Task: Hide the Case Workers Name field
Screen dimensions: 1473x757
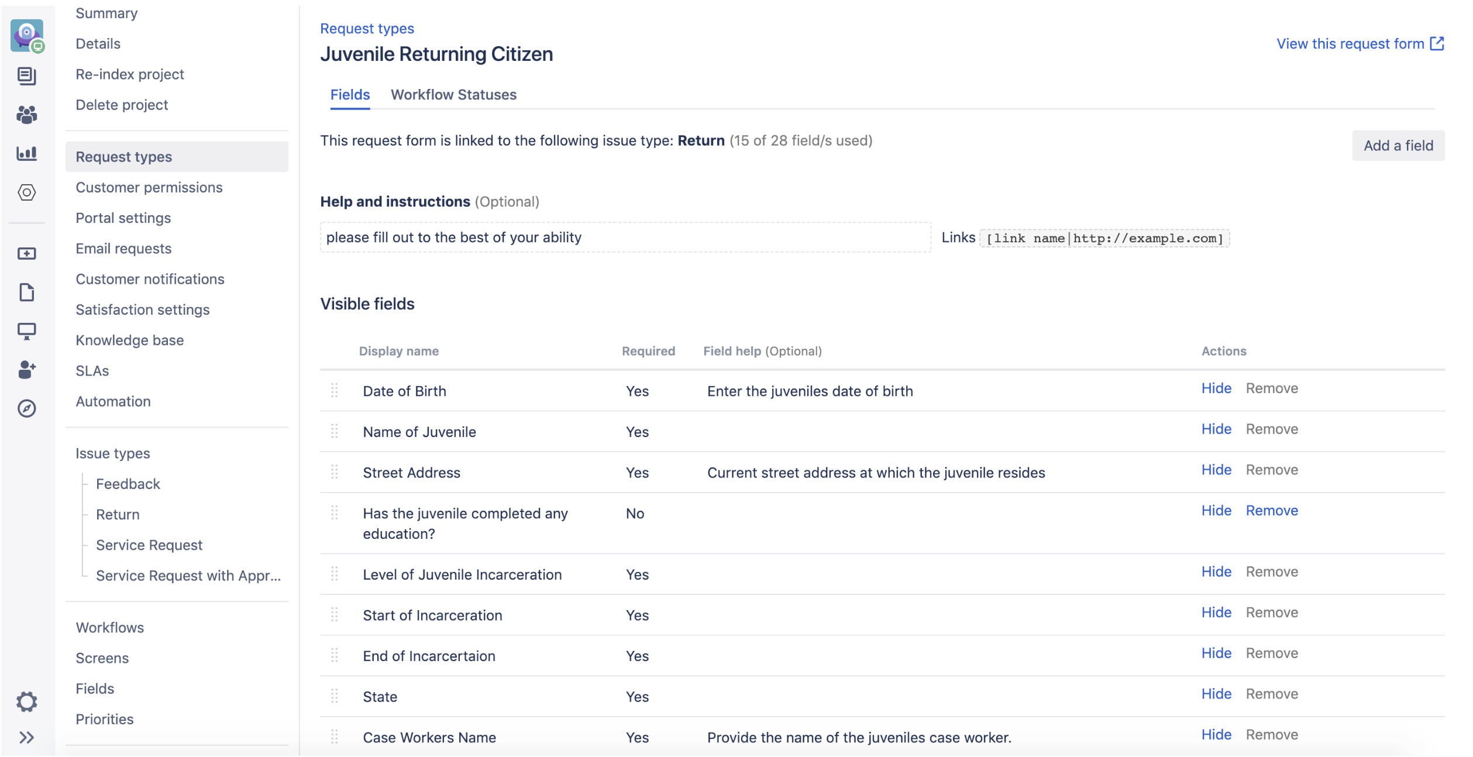Action: click(1216, 735)
